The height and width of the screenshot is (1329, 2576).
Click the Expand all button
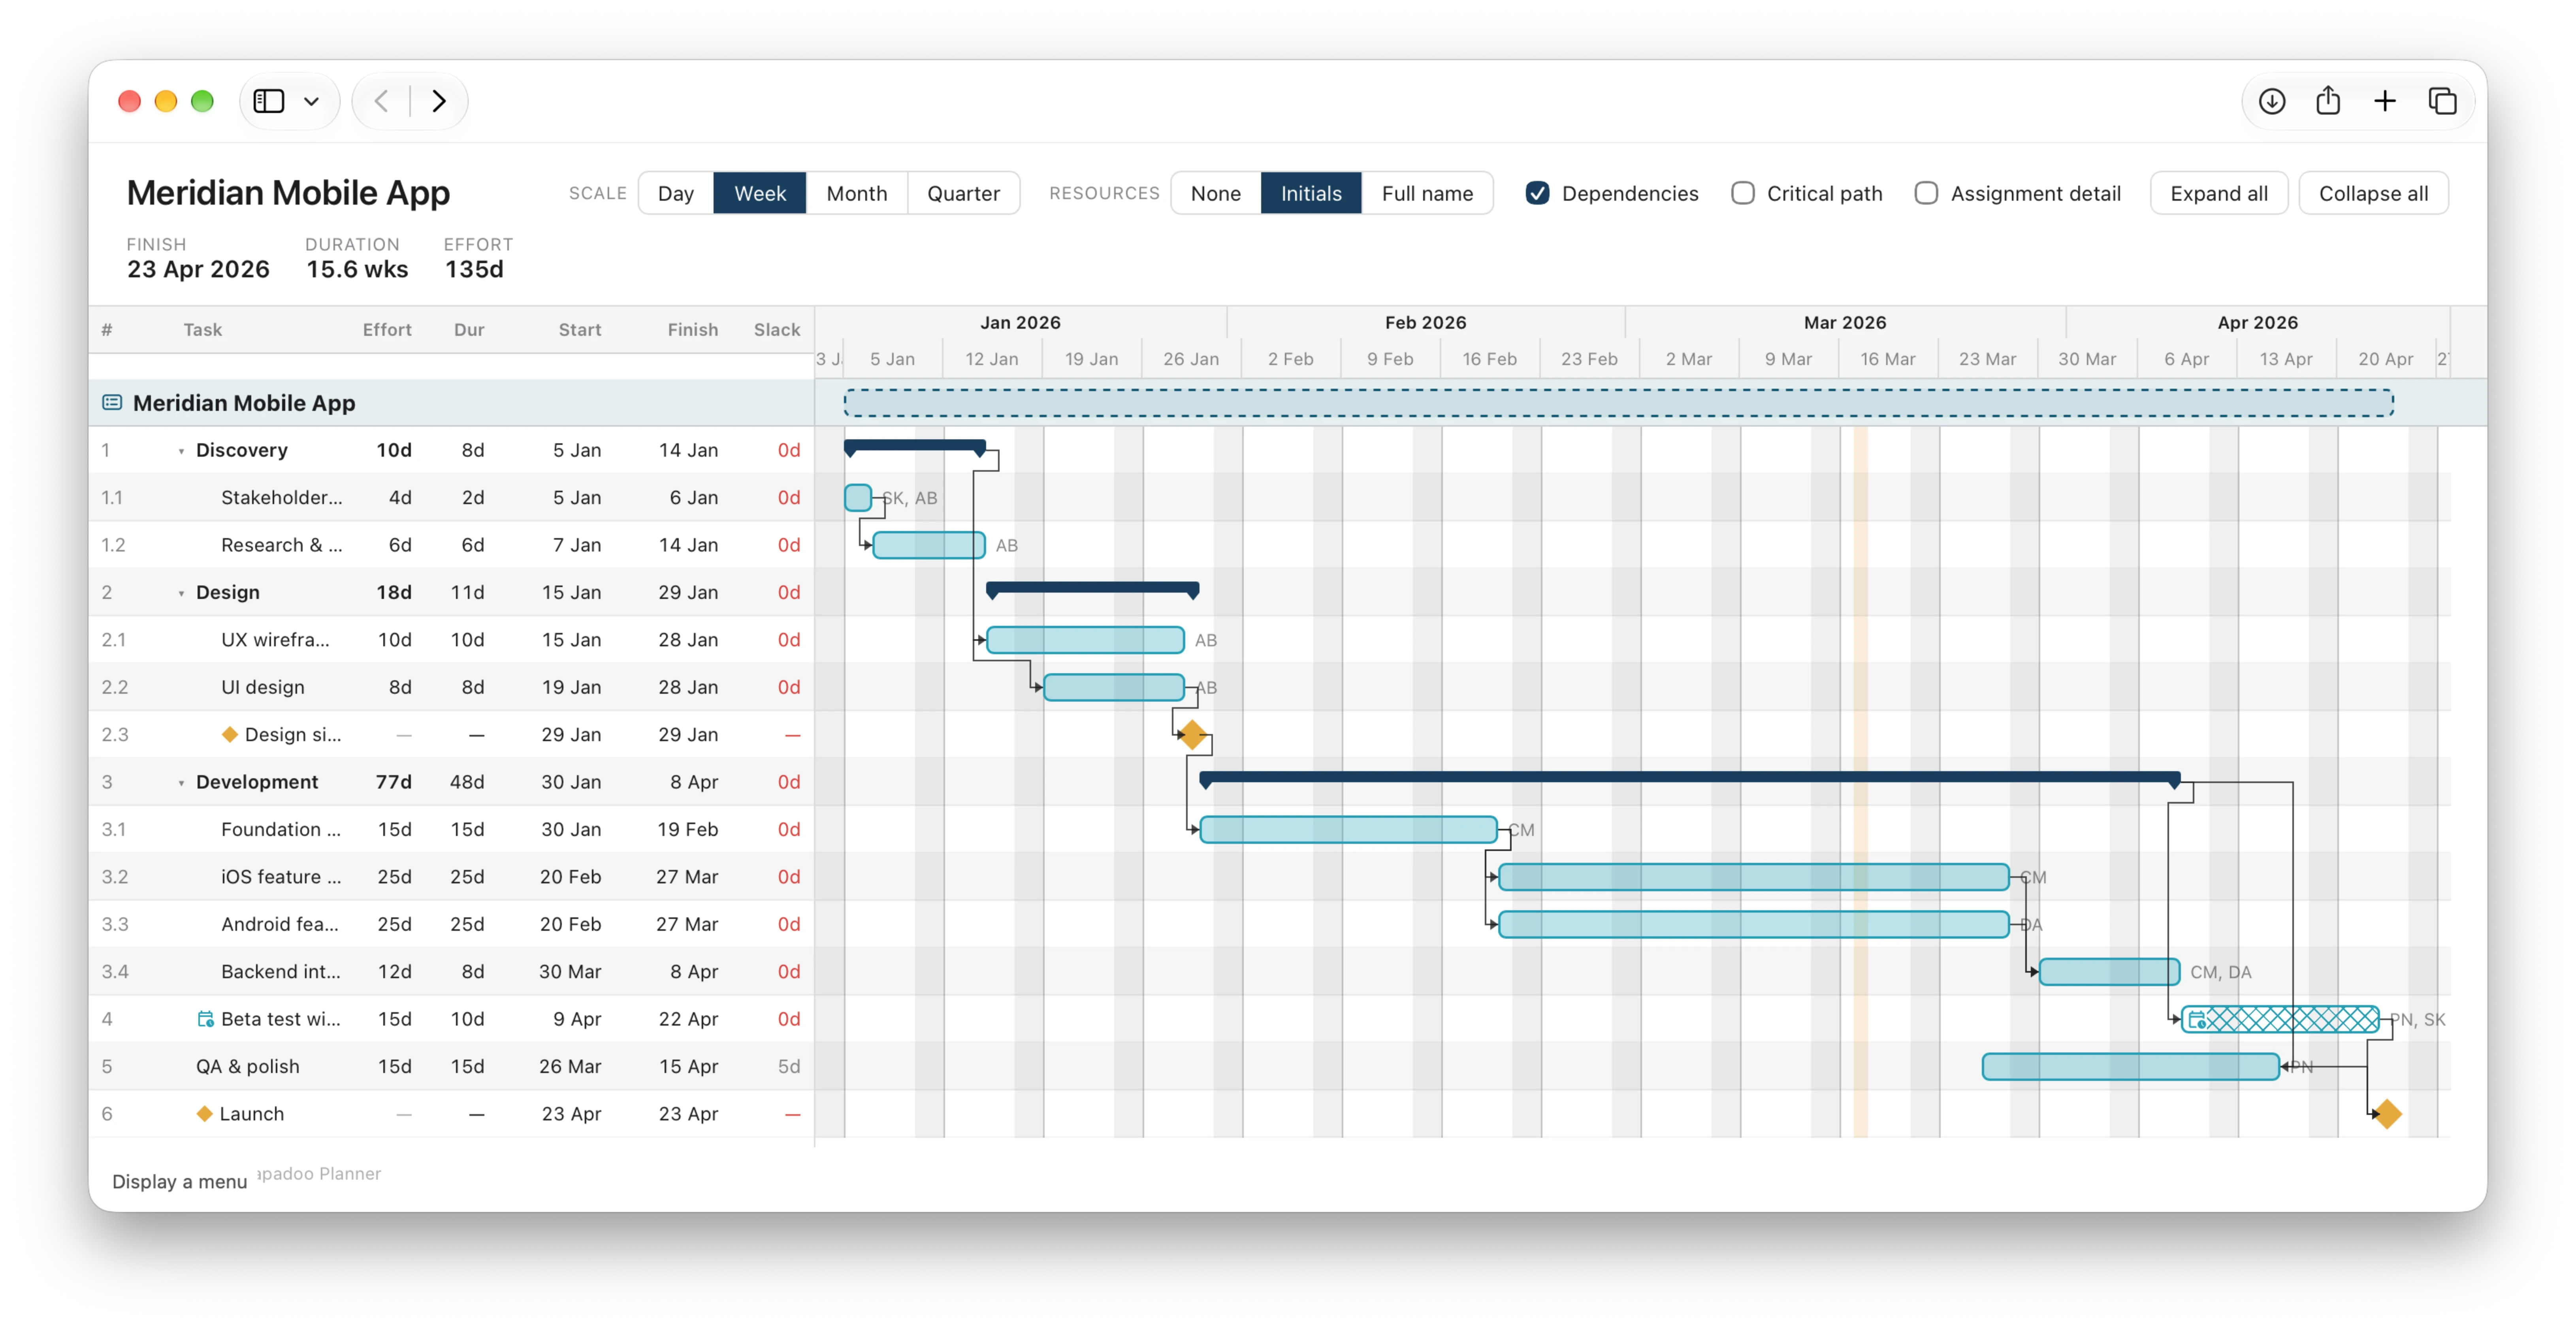[x=2219, y=193]
